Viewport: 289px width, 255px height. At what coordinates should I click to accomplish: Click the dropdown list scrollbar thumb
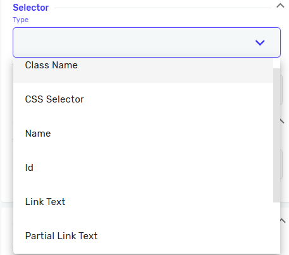(276, 135)
